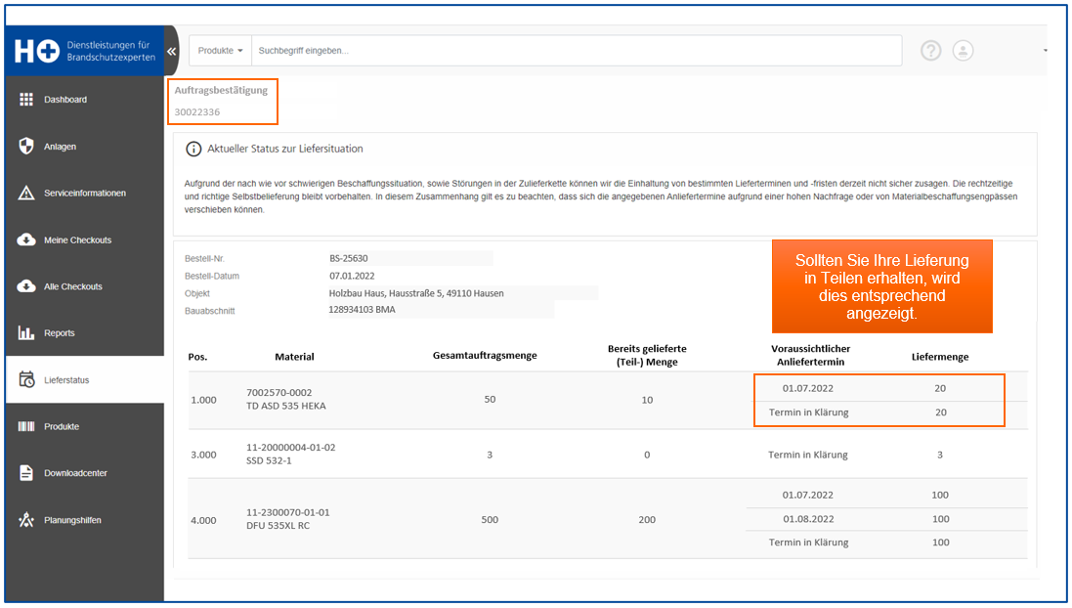This screenshot has height=608, width=1072.
Task: Collapse the sidebar with double chevron
Action: (x=172, y=51)
